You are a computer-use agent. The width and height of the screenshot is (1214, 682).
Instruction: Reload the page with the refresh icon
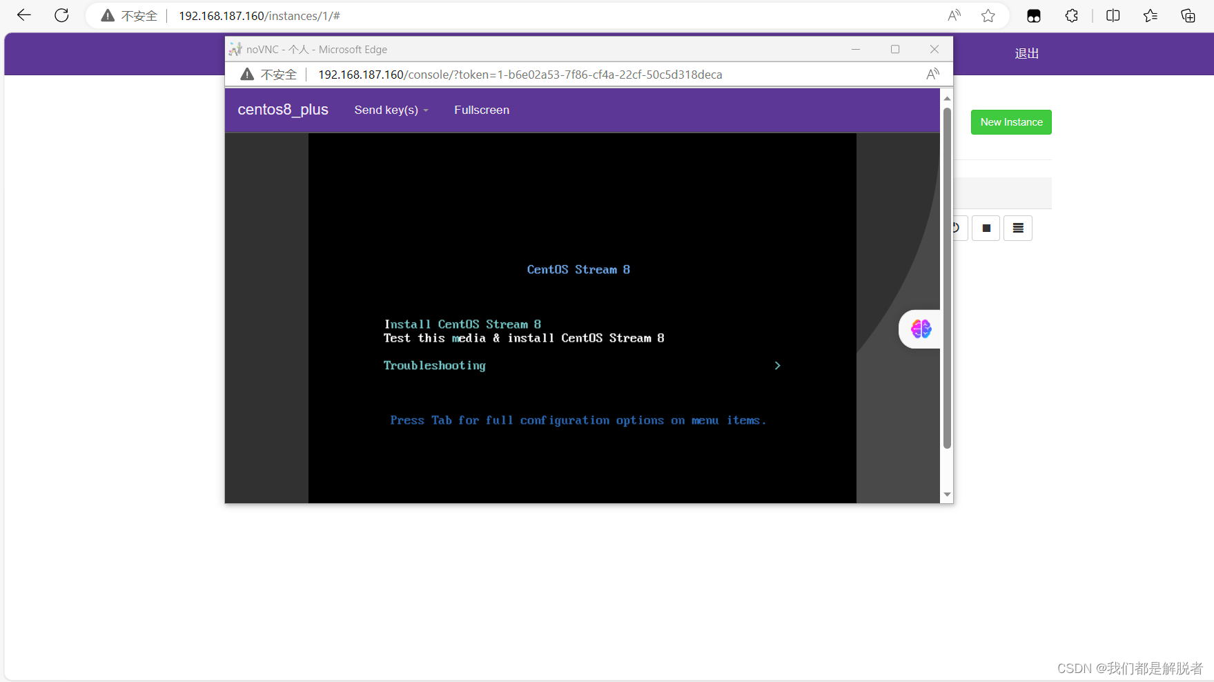(x=61, y=15)
